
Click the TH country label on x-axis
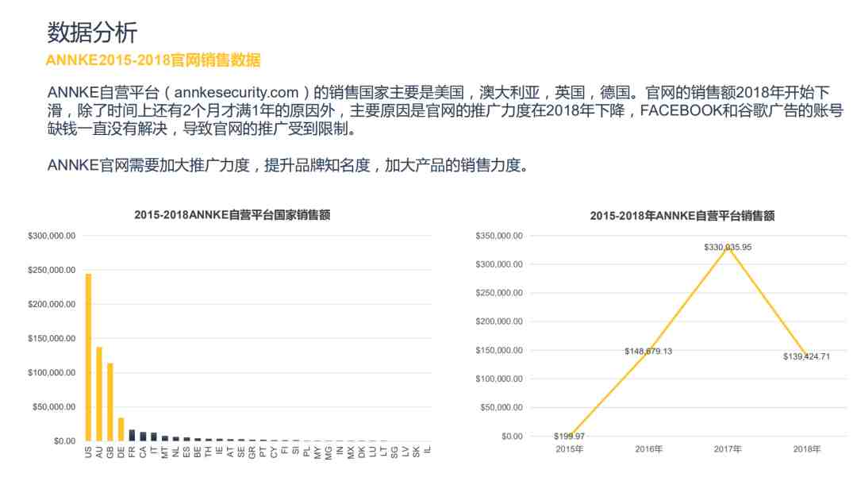click(x=208, y=452)
